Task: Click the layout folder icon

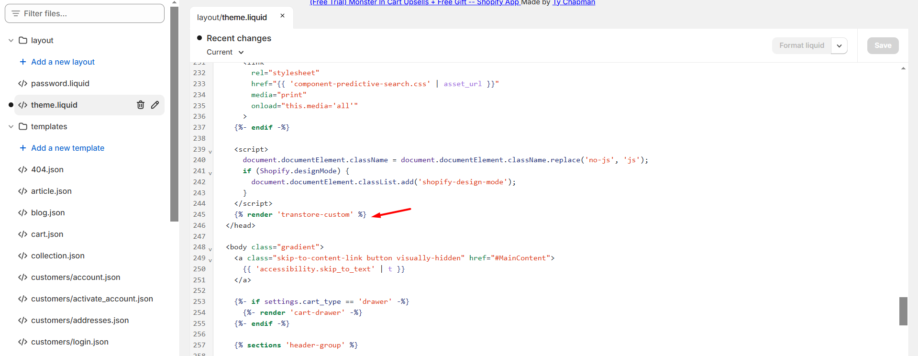Action: (x=22, y=40)
